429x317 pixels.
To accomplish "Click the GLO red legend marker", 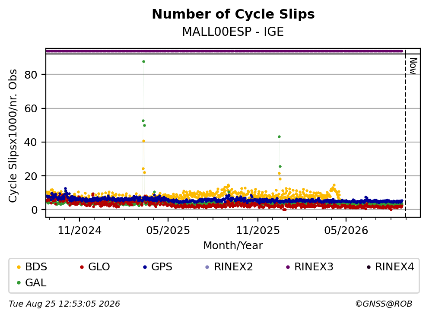I will [x=82, y=267].
